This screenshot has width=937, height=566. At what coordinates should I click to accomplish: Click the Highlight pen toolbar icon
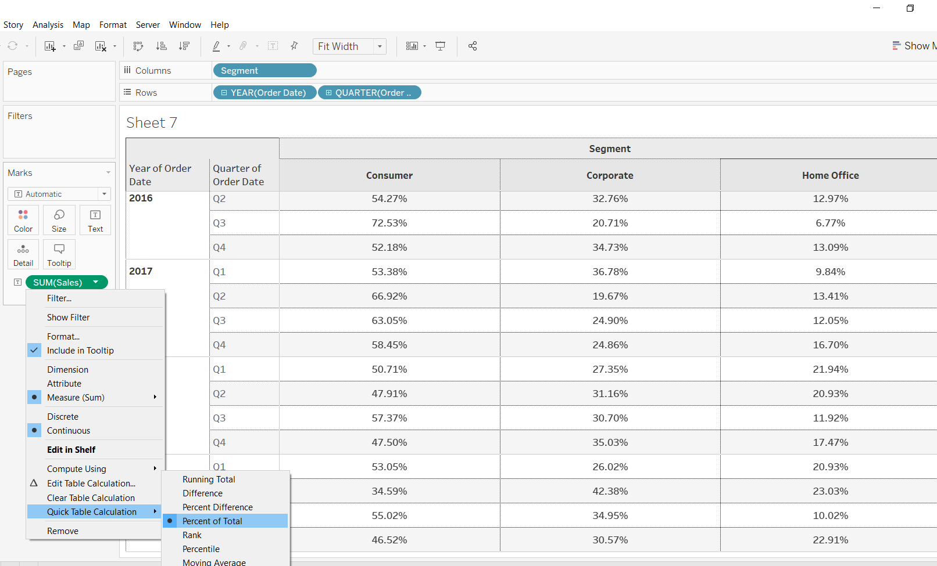(216, 46)
